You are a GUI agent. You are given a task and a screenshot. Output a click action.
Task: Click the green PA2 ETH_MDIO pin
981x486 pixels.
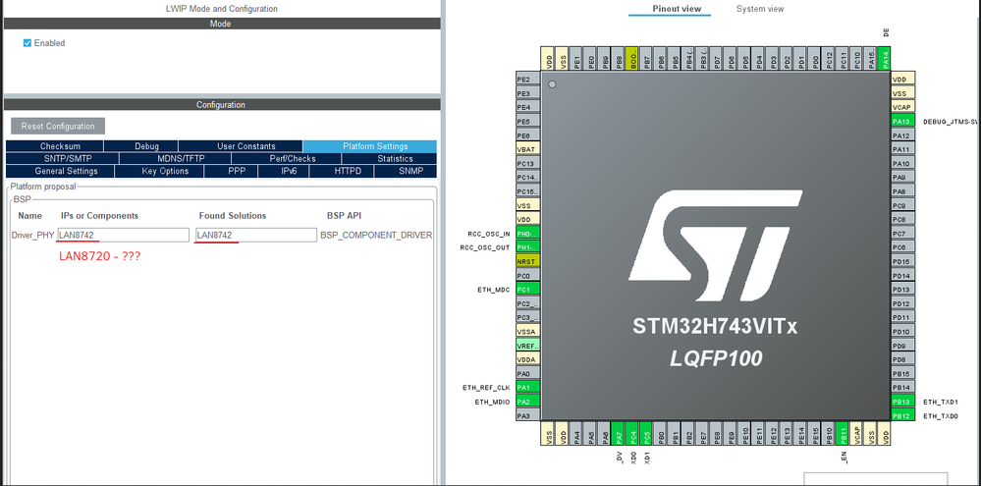[527, 401]
